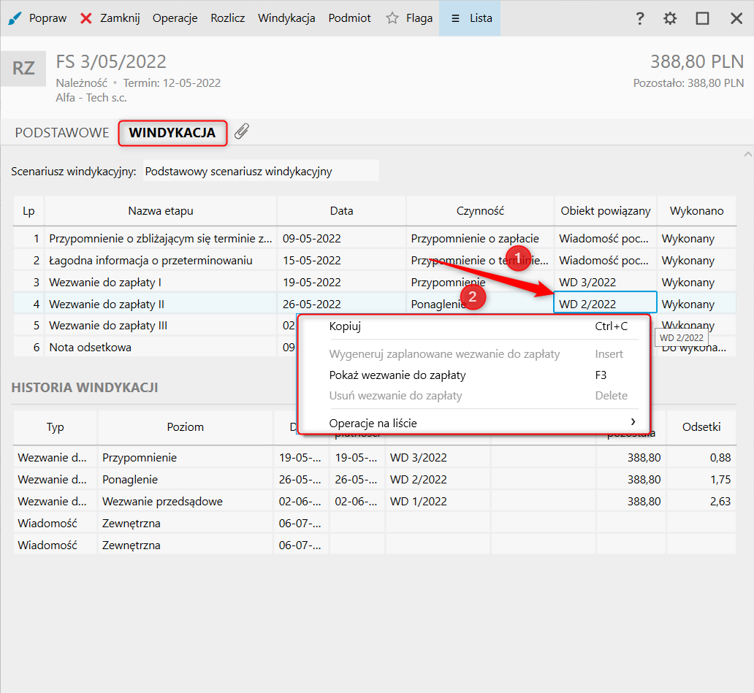754x693 pixels.
Task: Sort by Nazwa etapu column header
Action: (161, 211)
